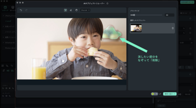Viewport: 196px width, 108px height.
Task: Click the preview image of boy eating
Action: (x=72, y=49)
